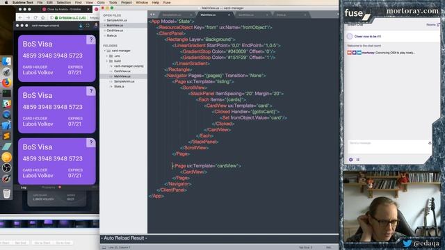Select the third BoS Visa card
This screenshot has height=250, width=445.
(x=57, y=161)
